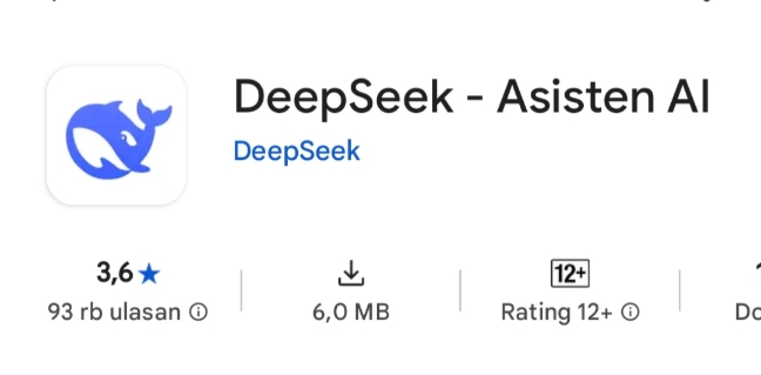Click "Asisten AI" in the app title

tap(603, 97)
